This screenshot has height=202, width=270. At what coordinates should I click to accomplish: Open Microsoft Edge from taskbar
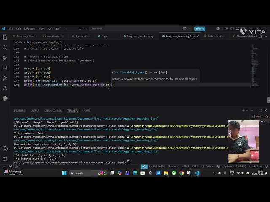(135, 173)
